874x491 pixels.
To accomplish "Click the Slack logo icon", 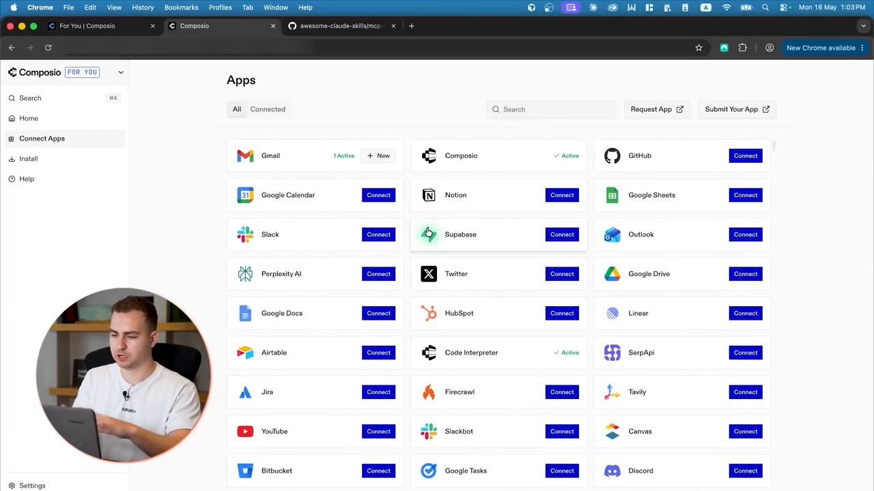I will pos(245,235).
